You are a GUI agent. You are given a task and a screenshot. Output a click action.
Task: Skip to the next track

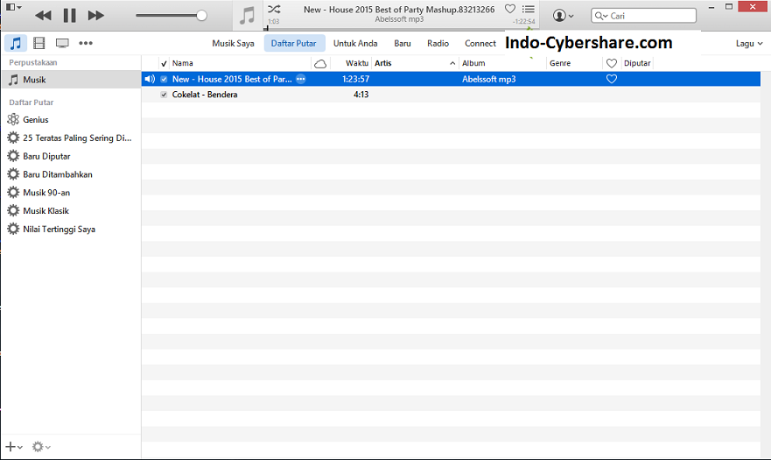point(96,16)
